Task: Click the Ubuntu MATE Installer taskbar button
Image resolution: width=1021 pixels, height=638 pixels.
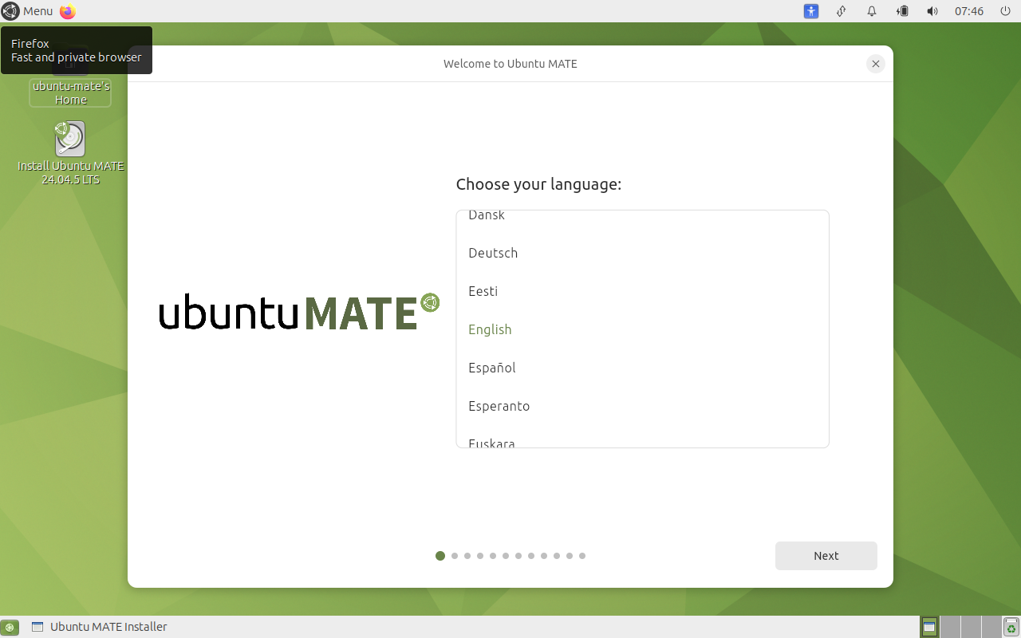Action: click(x=100, y=627)
